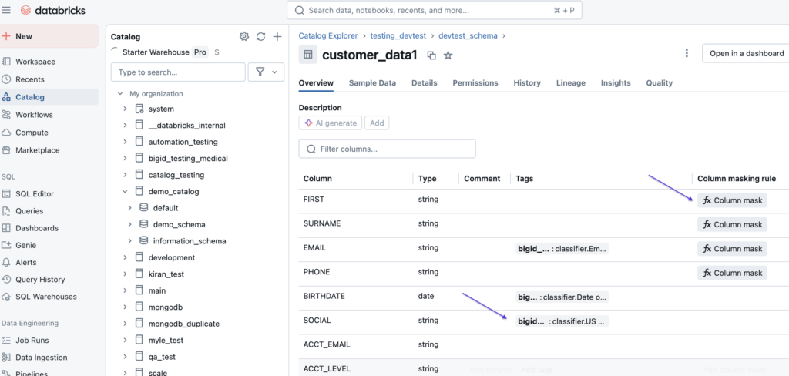This screenshot has height=376, width=789.
Task: Click Open in a dashboard button
Action: click(x=746, y=53)
